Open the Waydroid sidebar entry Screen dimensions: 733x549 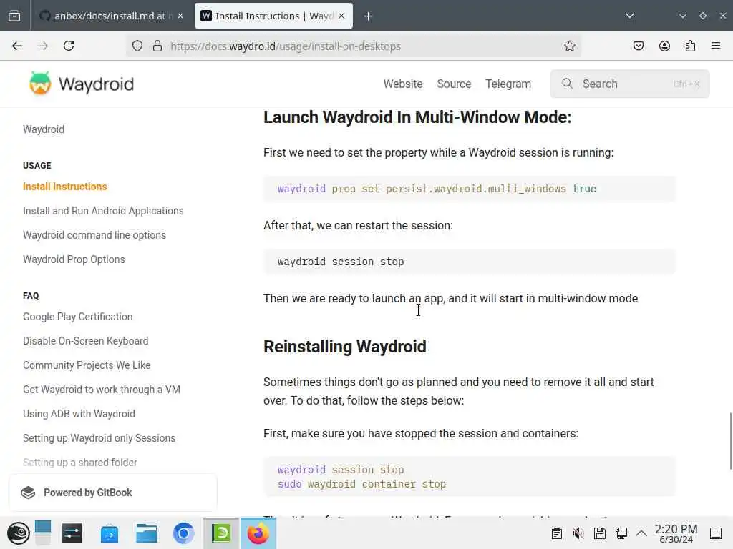[44, 129]
